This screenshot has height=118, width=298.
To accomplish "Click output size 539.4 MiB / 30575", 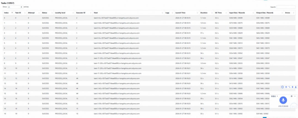I will tap(263, 23).
